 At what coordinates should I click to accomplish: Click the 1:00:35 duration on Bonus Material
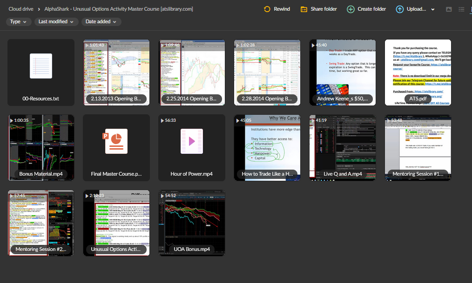(21, 120)
